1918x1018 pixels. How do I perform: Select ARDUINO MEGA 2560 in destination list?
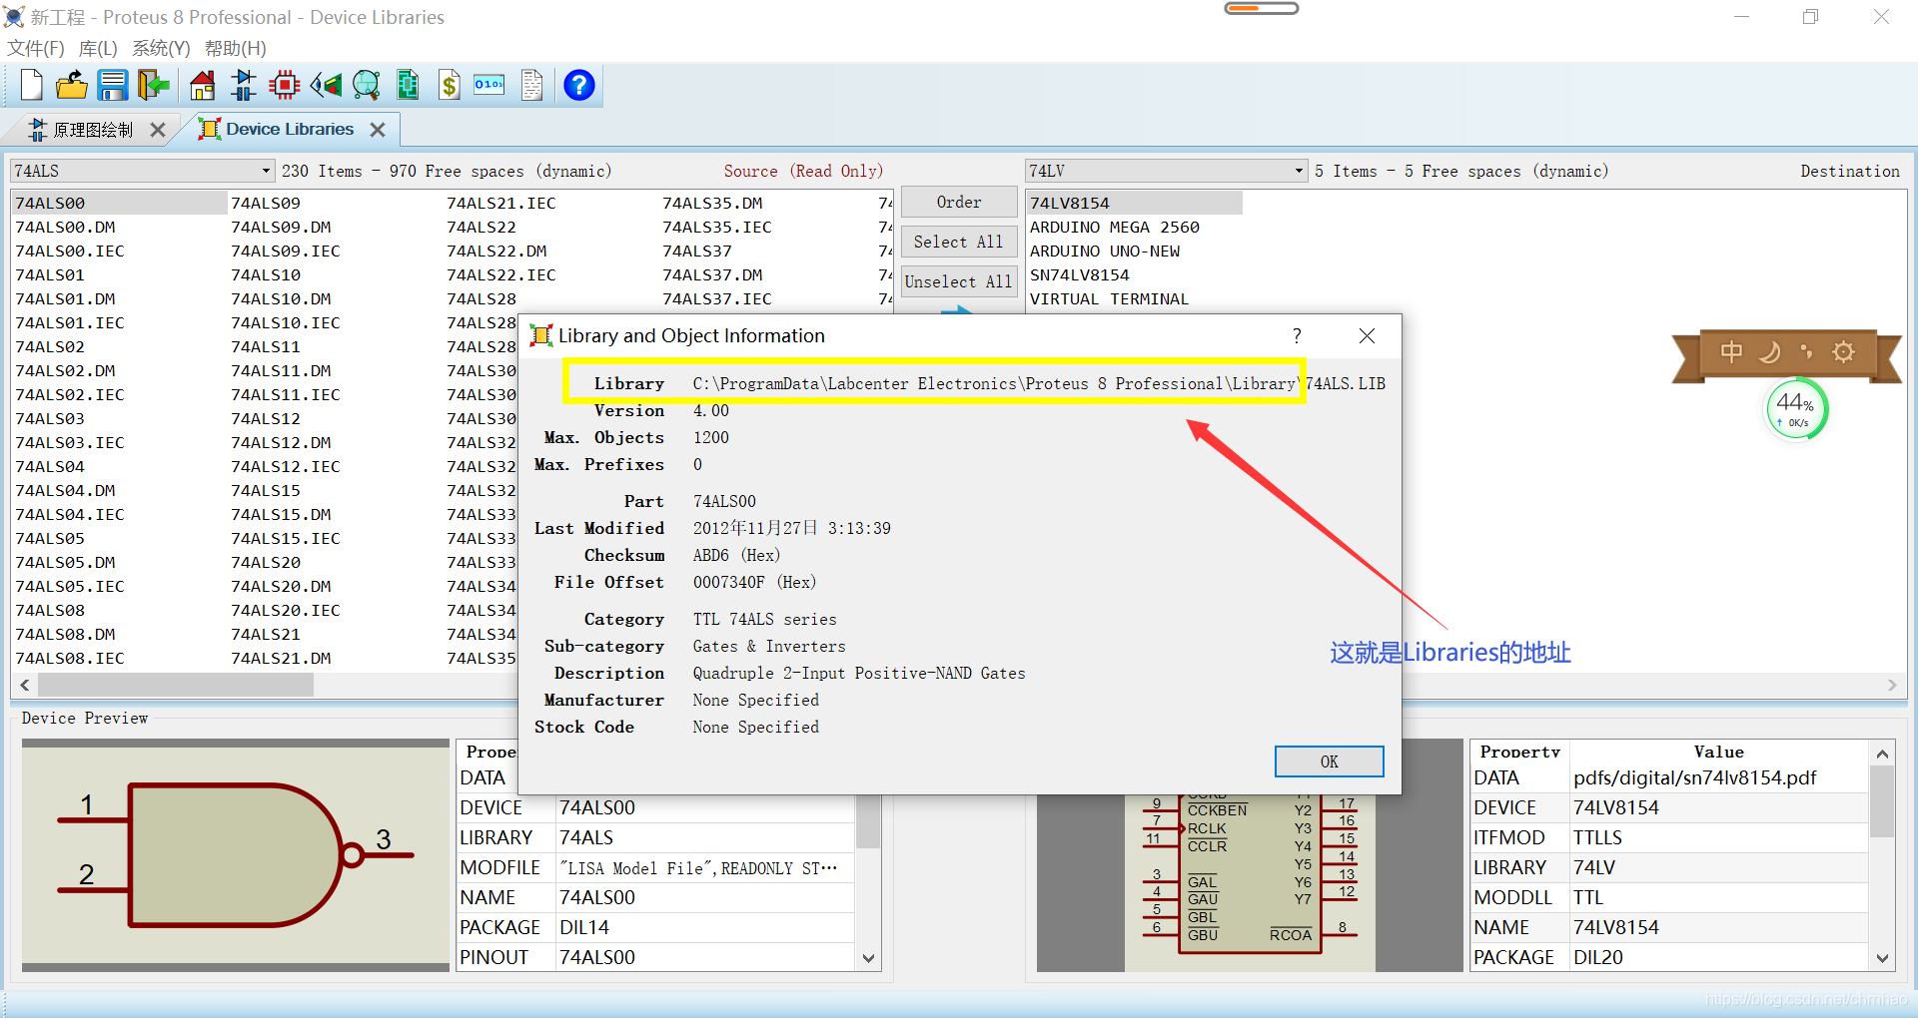coord(1115,227)
